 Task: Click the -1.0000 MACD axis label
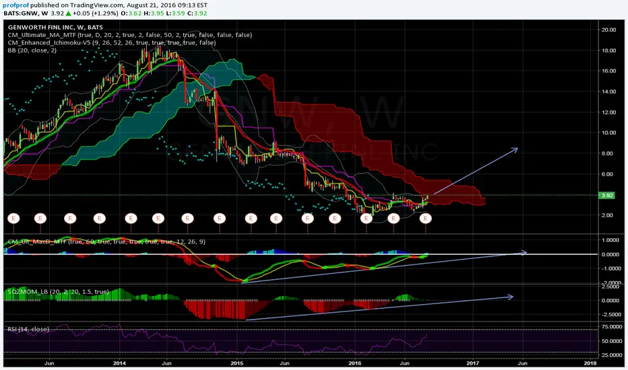pyautogui.click(x=610, y=268)
